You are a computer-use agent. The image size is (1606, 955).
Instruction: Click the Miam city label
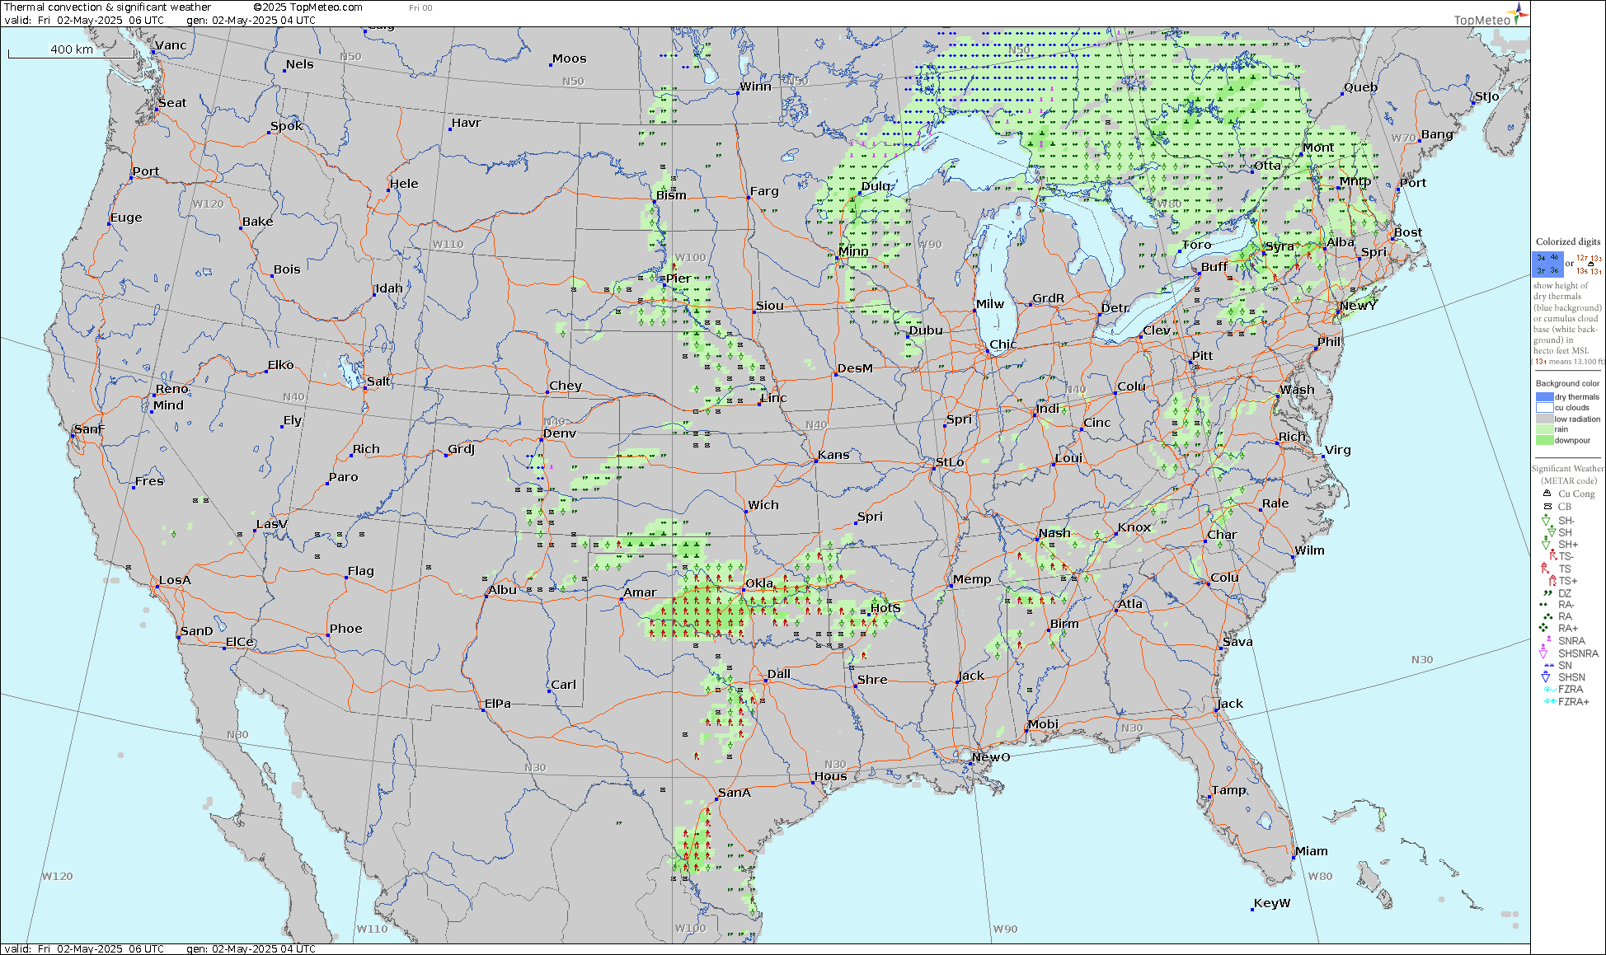[1311, 850]
